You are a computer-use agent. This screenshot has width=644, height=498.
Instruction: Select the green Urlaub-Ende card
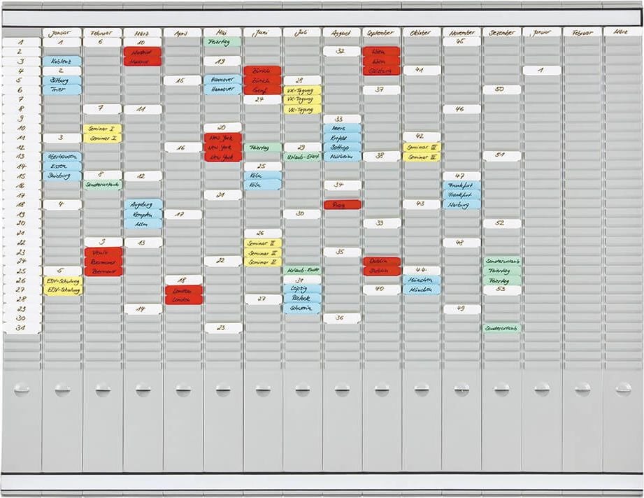pyautogui.click(x=302, y=270)
